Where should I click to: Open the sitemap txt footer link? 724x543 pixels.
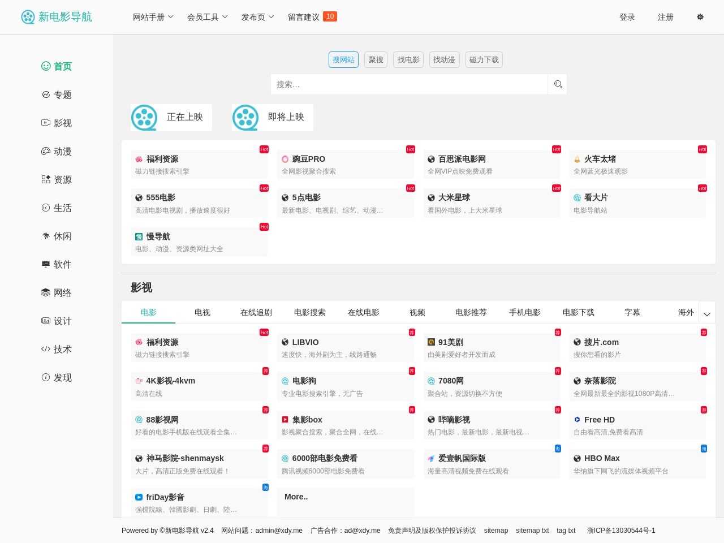point(532,531)
